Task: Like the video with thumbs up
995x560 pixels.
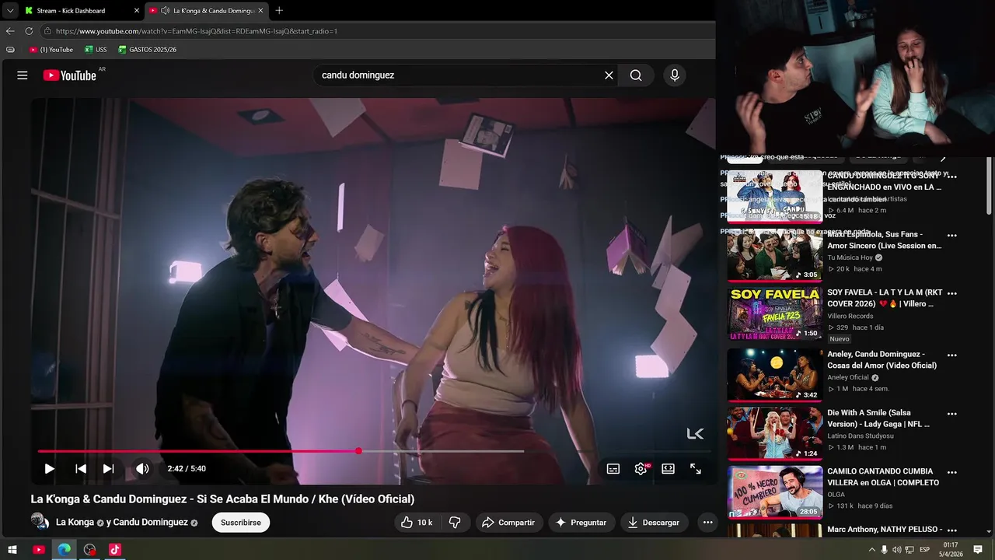Action: (417, 523)
